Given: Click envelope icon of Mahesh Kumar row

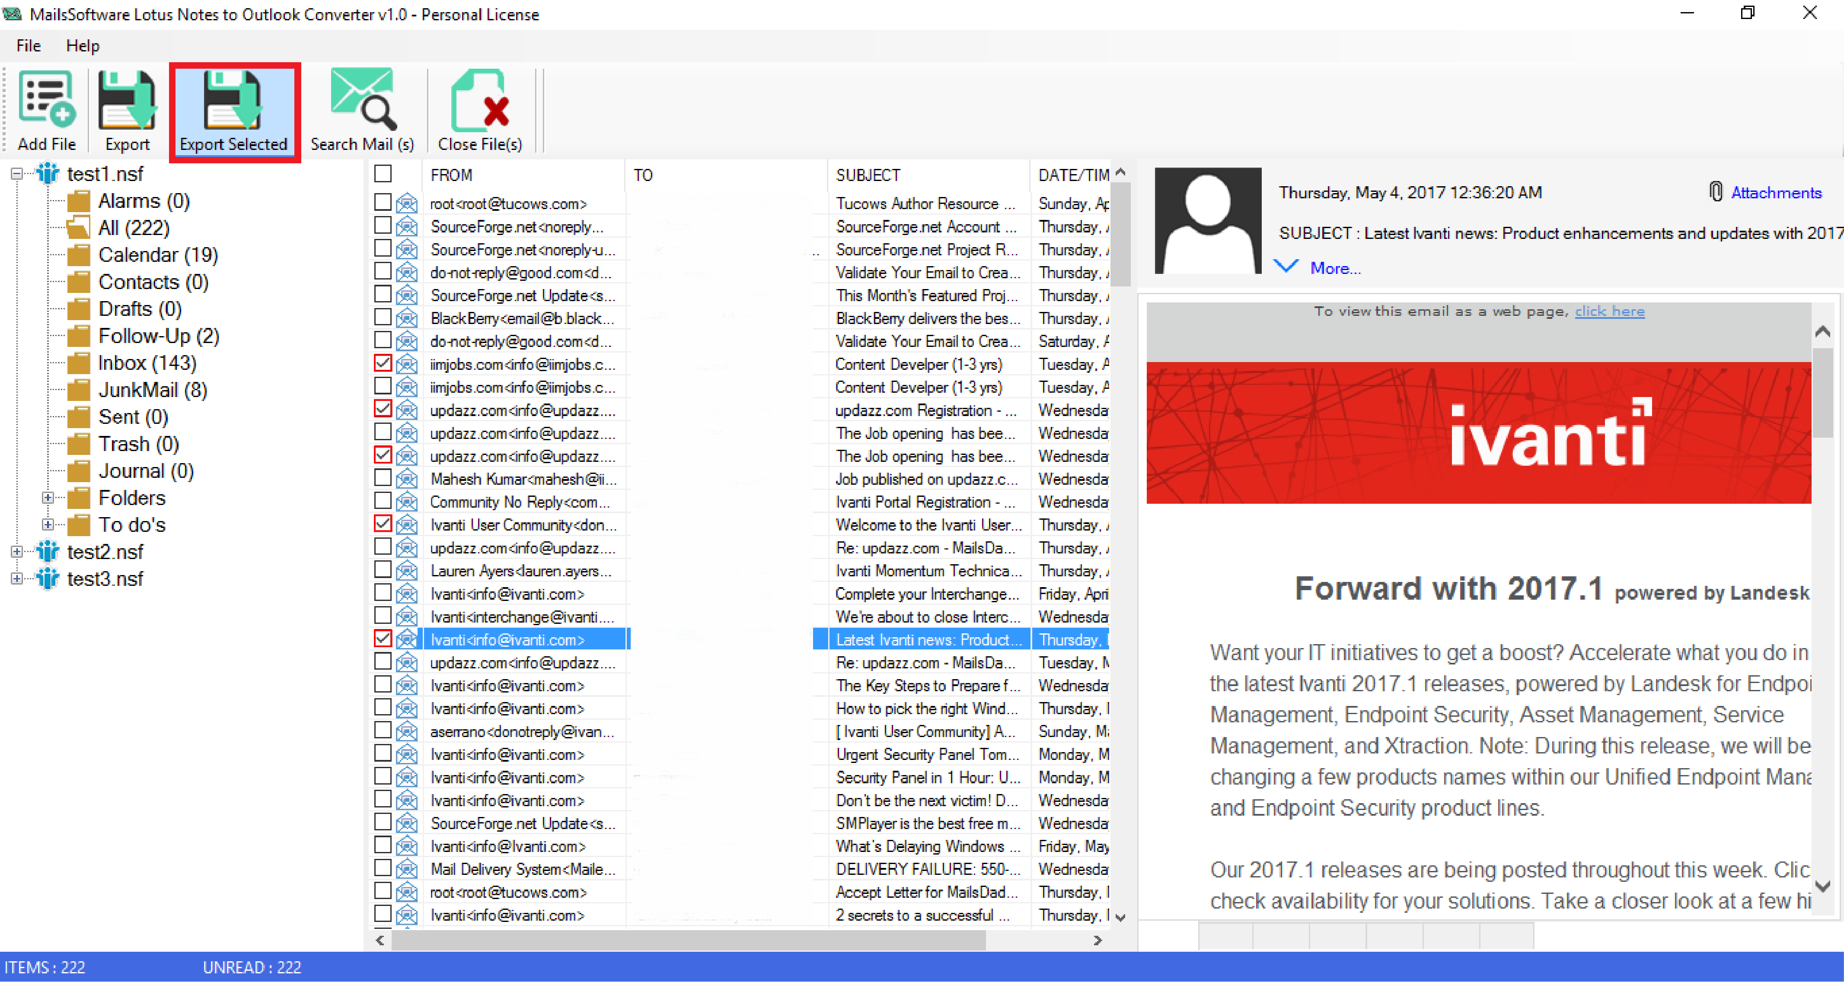Looking at the screenshot, I should coord(407,479).
